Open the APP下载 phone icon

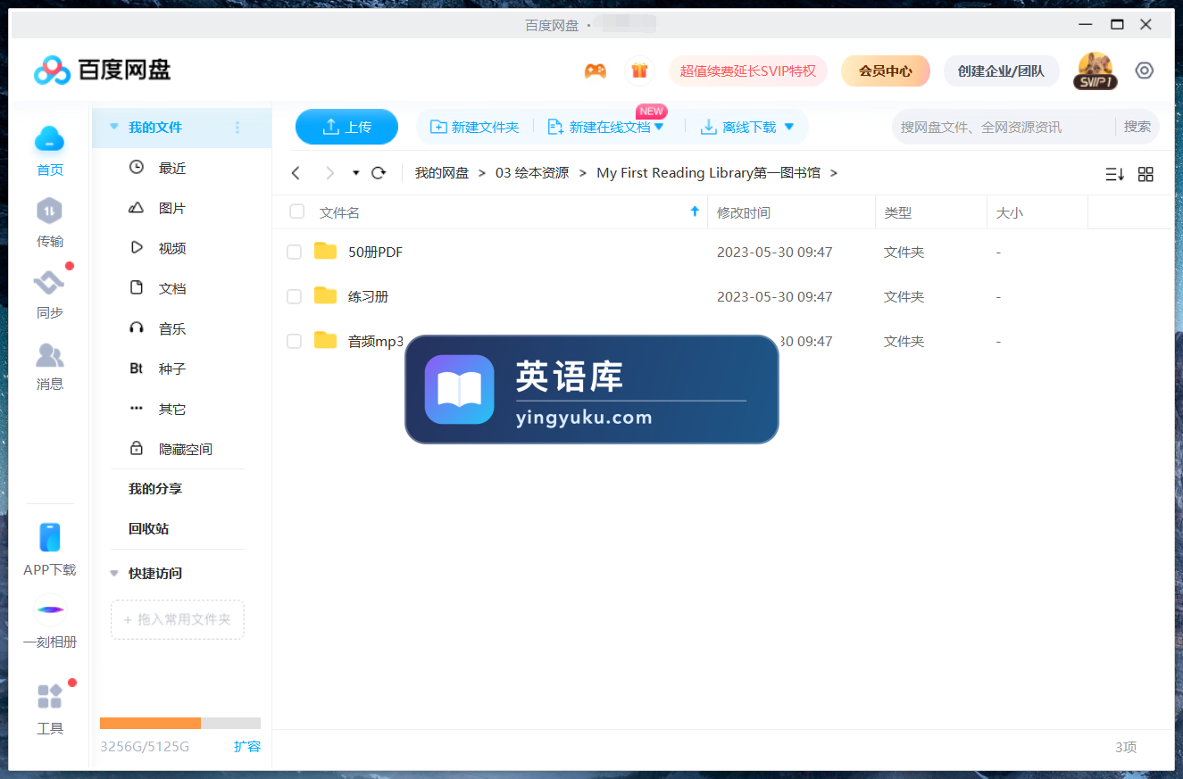tap(50, 537)
